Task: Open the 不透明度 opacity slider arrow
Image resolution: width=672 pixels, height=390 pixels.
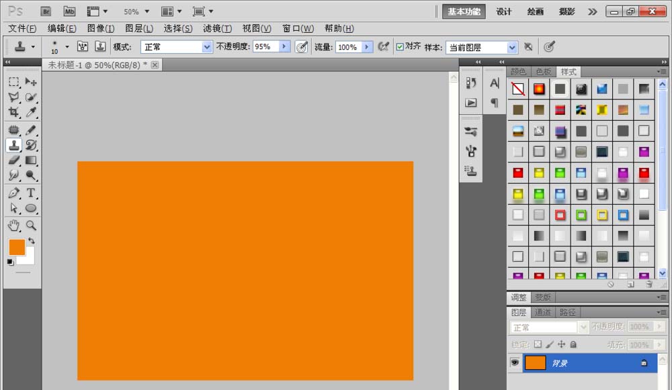Action: [x=284, y=47]
